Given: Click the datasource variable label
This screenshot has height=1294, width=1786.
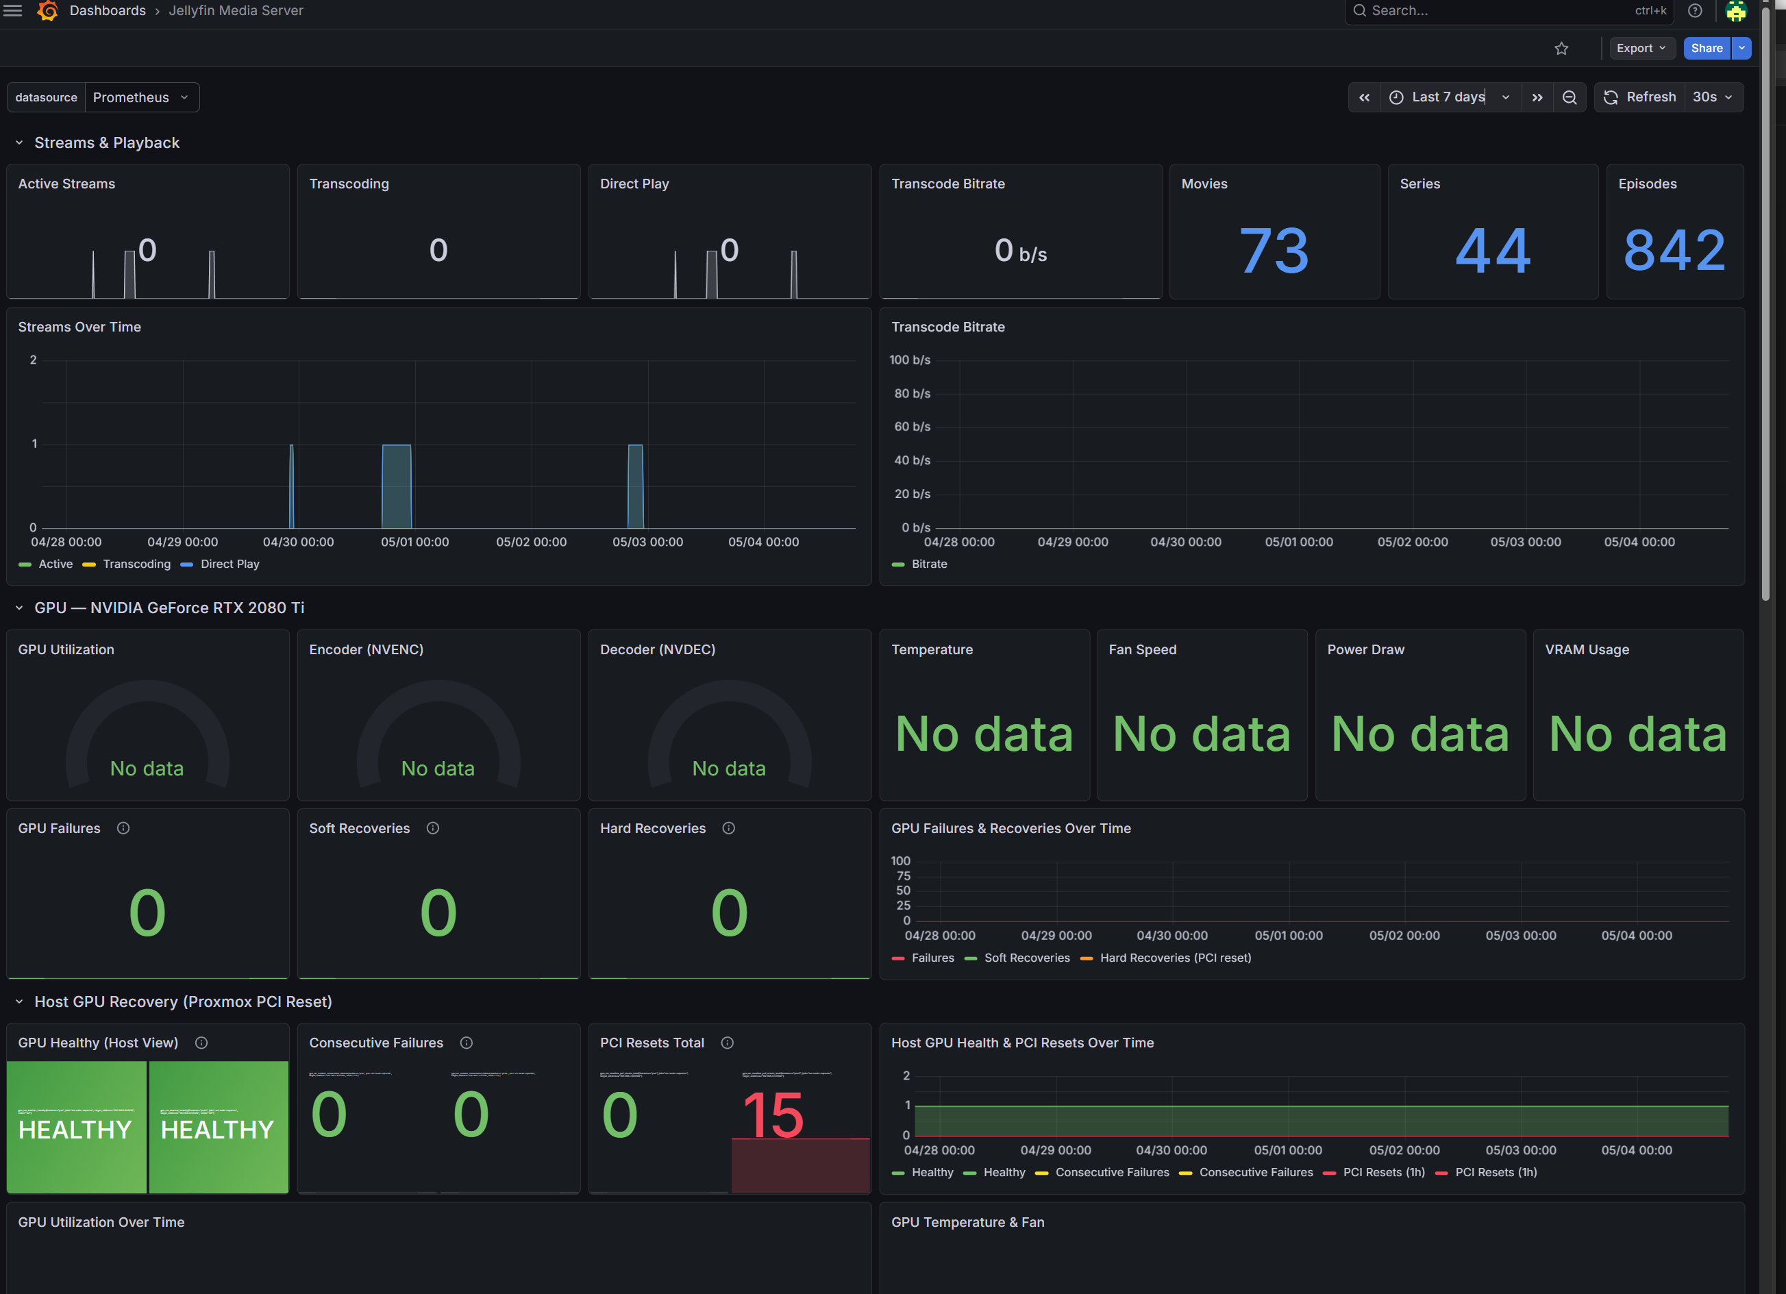Looking at the screenshot, I should click(x=47, y=97).
